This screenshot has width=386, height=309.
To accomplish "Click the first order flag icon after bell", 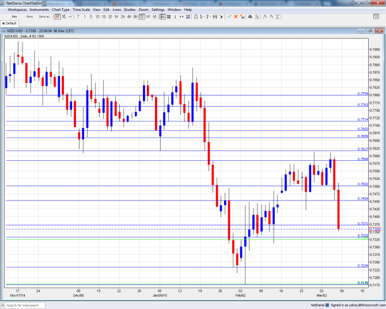I will point(202,17).
